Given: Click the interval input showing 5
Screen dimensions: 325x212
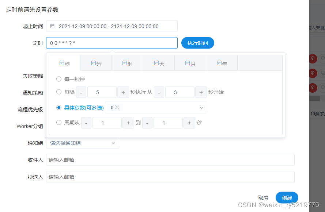Looking at the screenshot, I should pyautogui.click(x=102, y=92).
